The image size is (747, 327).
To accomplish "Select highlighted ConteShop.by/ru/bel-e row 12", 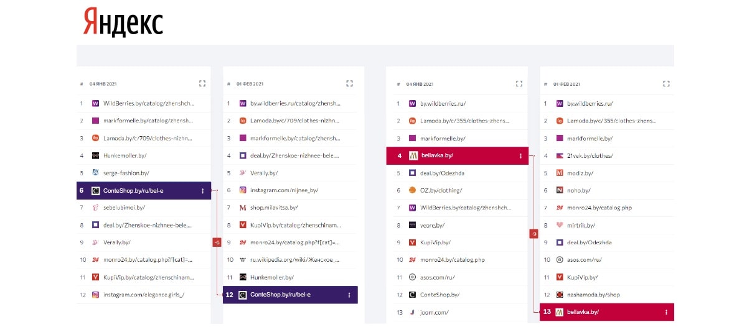I will click(x=290, y=295).
